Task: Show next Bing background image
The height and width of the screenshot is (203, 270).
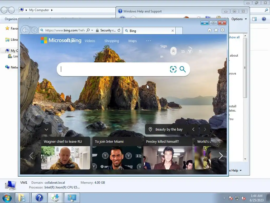Action: point(205,129)
